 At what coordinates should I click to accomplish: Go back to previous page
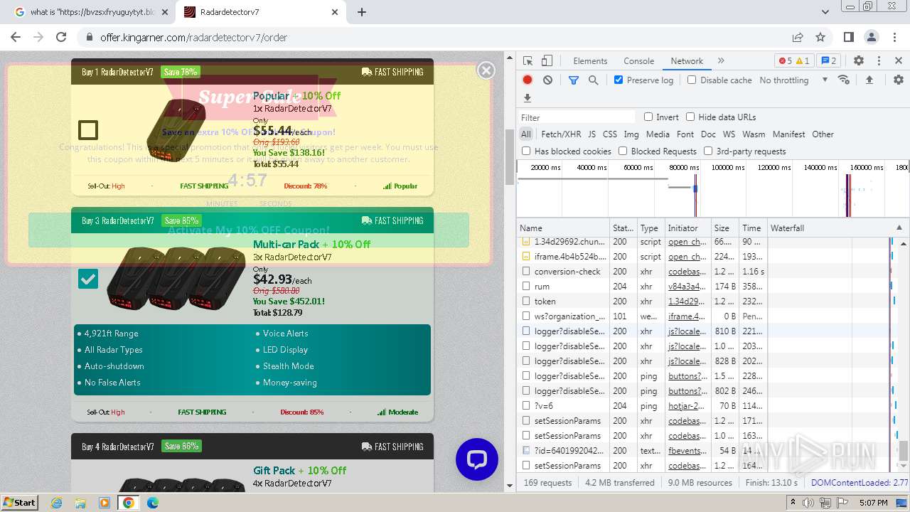tap(16, 37)
